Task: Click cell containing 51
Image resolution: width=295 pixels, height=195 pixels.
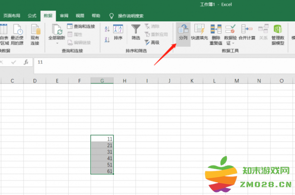Action: [x=102, y=165]
